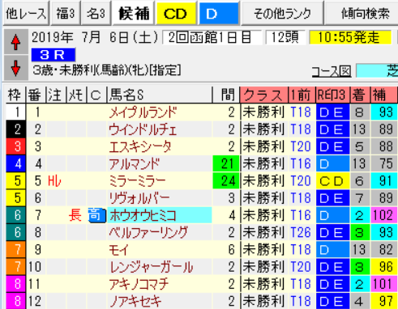This screenshot has width=398, height=309.
Task: Click the クラス column header
Action: [264, 95]
